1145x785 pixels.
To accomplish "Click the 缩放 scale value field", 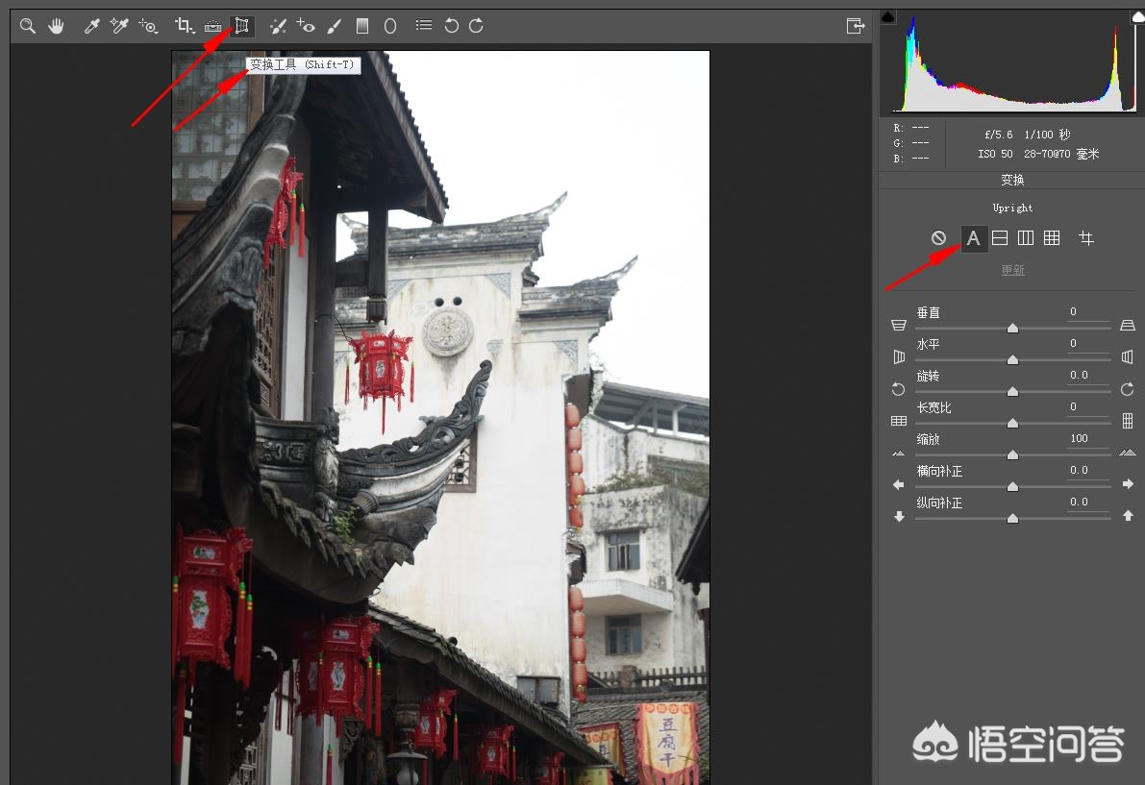I will pyautogui.click(x=1080, y=438).
